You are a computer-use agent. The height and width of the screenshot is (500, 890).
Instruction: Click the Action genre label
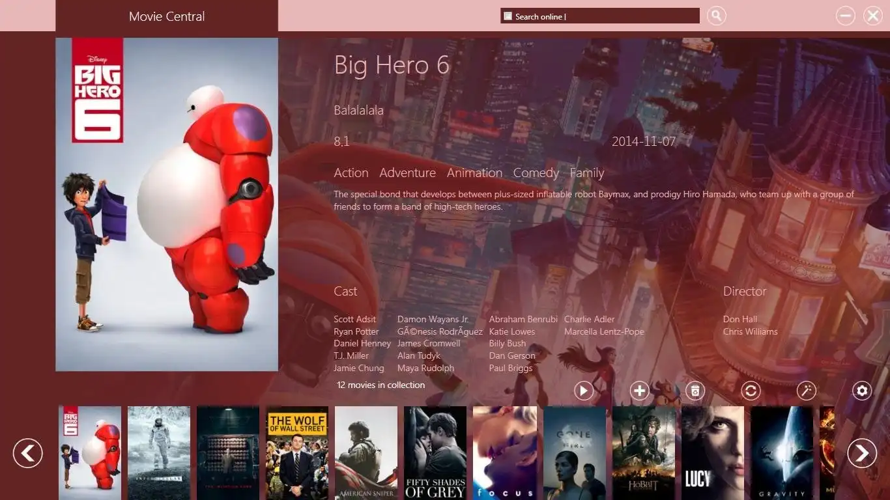351,173
